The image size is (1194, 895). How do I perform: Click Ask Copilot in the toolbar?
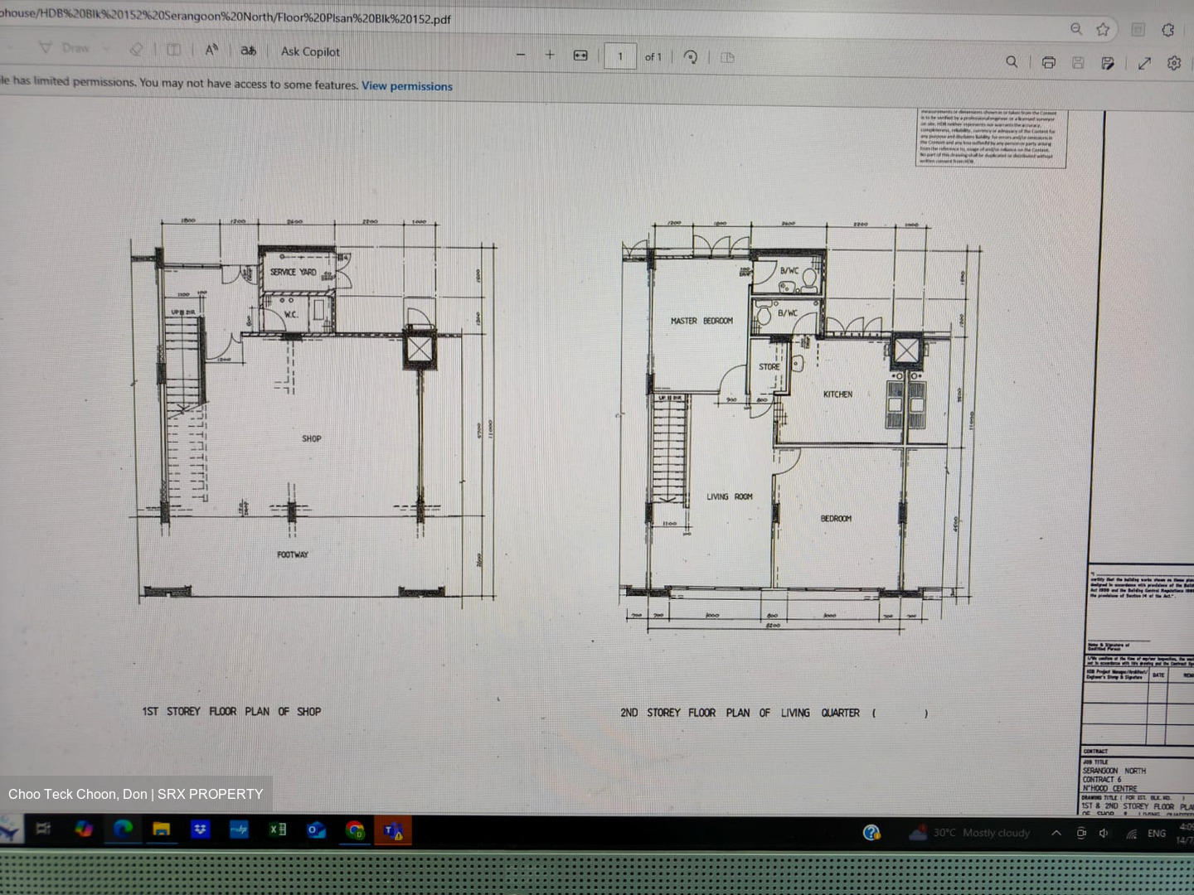[310, 51]
